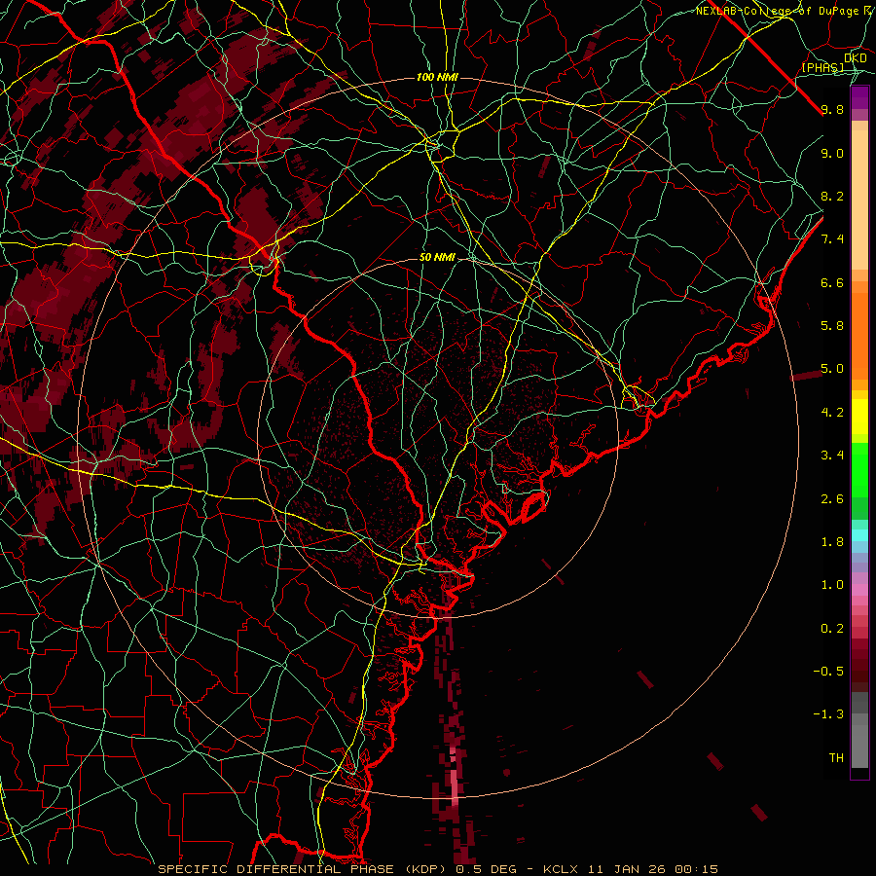The image size is (876, 876).
Task: Pick the bright green band on the color bar
Action: [859, 469]
